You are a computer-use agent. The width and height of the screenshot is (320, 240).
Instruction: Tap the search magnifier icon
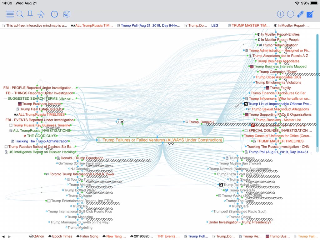(20, 14)
